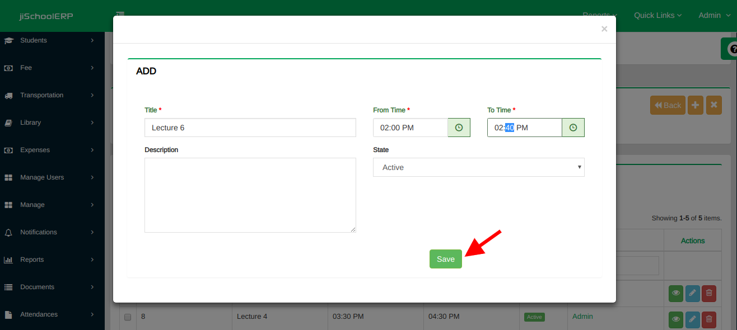Expand the Transportation sidebar chevron
Screen dimensions: 737x330
(x=92, y=95)
